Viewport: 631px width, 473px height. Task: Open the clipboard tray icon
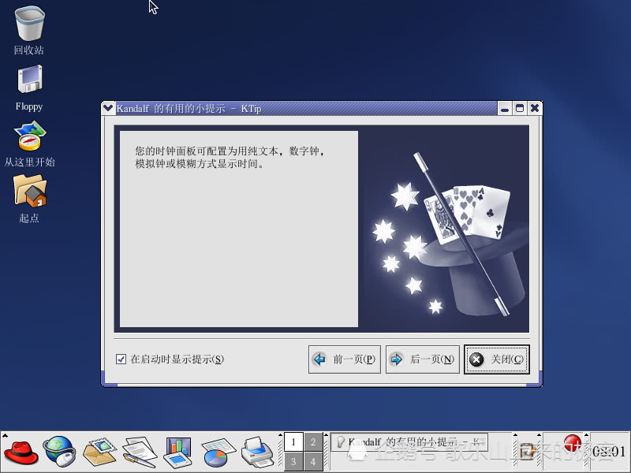pos(526,451)
